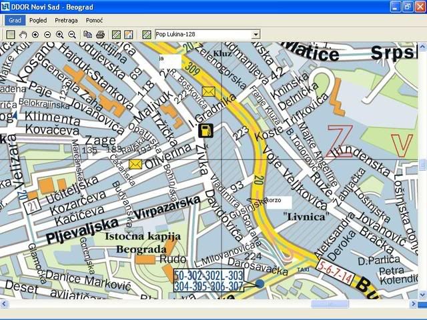This screenshot has height=320, width=427.
Task: Toggle the first hatched map layer button
Action: pyautogui.click(x=116, y=34)
